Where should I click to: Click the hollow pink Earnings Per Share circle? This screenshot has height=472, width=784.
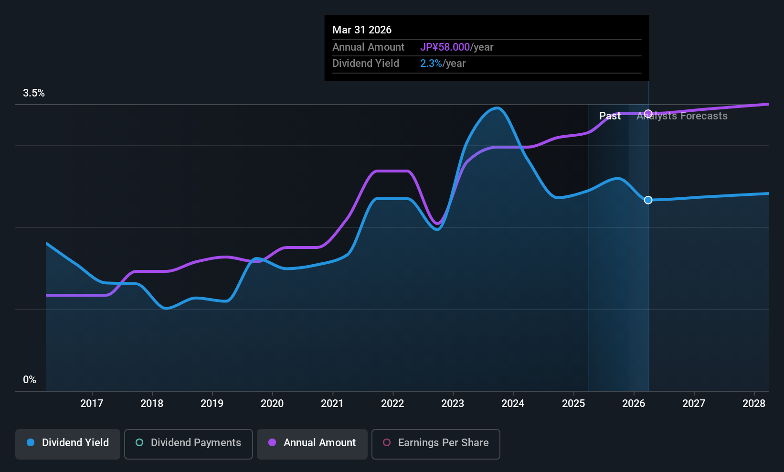pos(387,443)
